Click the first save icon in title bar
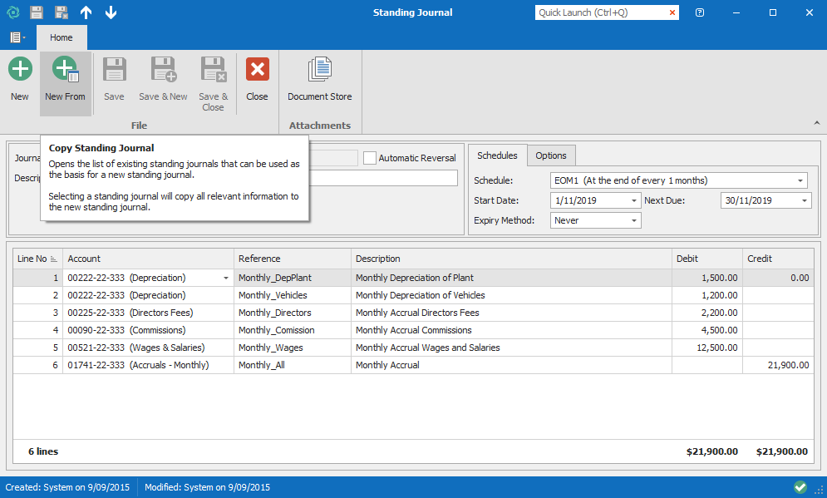 pyautogui.click(x=37, y=12)
